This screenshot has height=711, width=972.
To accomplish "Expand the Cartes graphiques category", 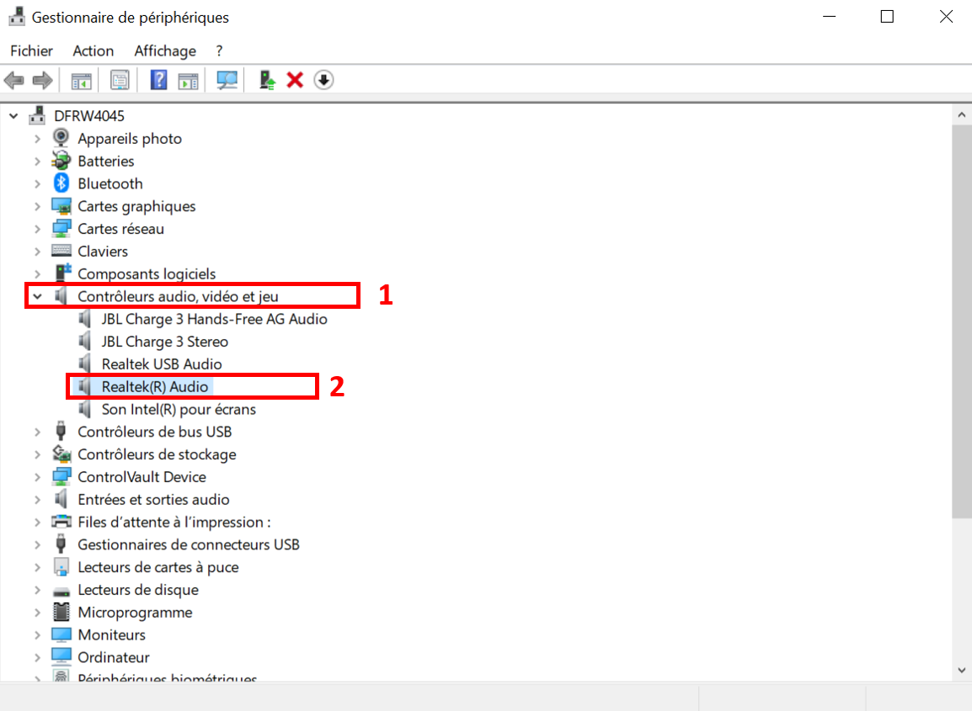I will click(37, 206).
